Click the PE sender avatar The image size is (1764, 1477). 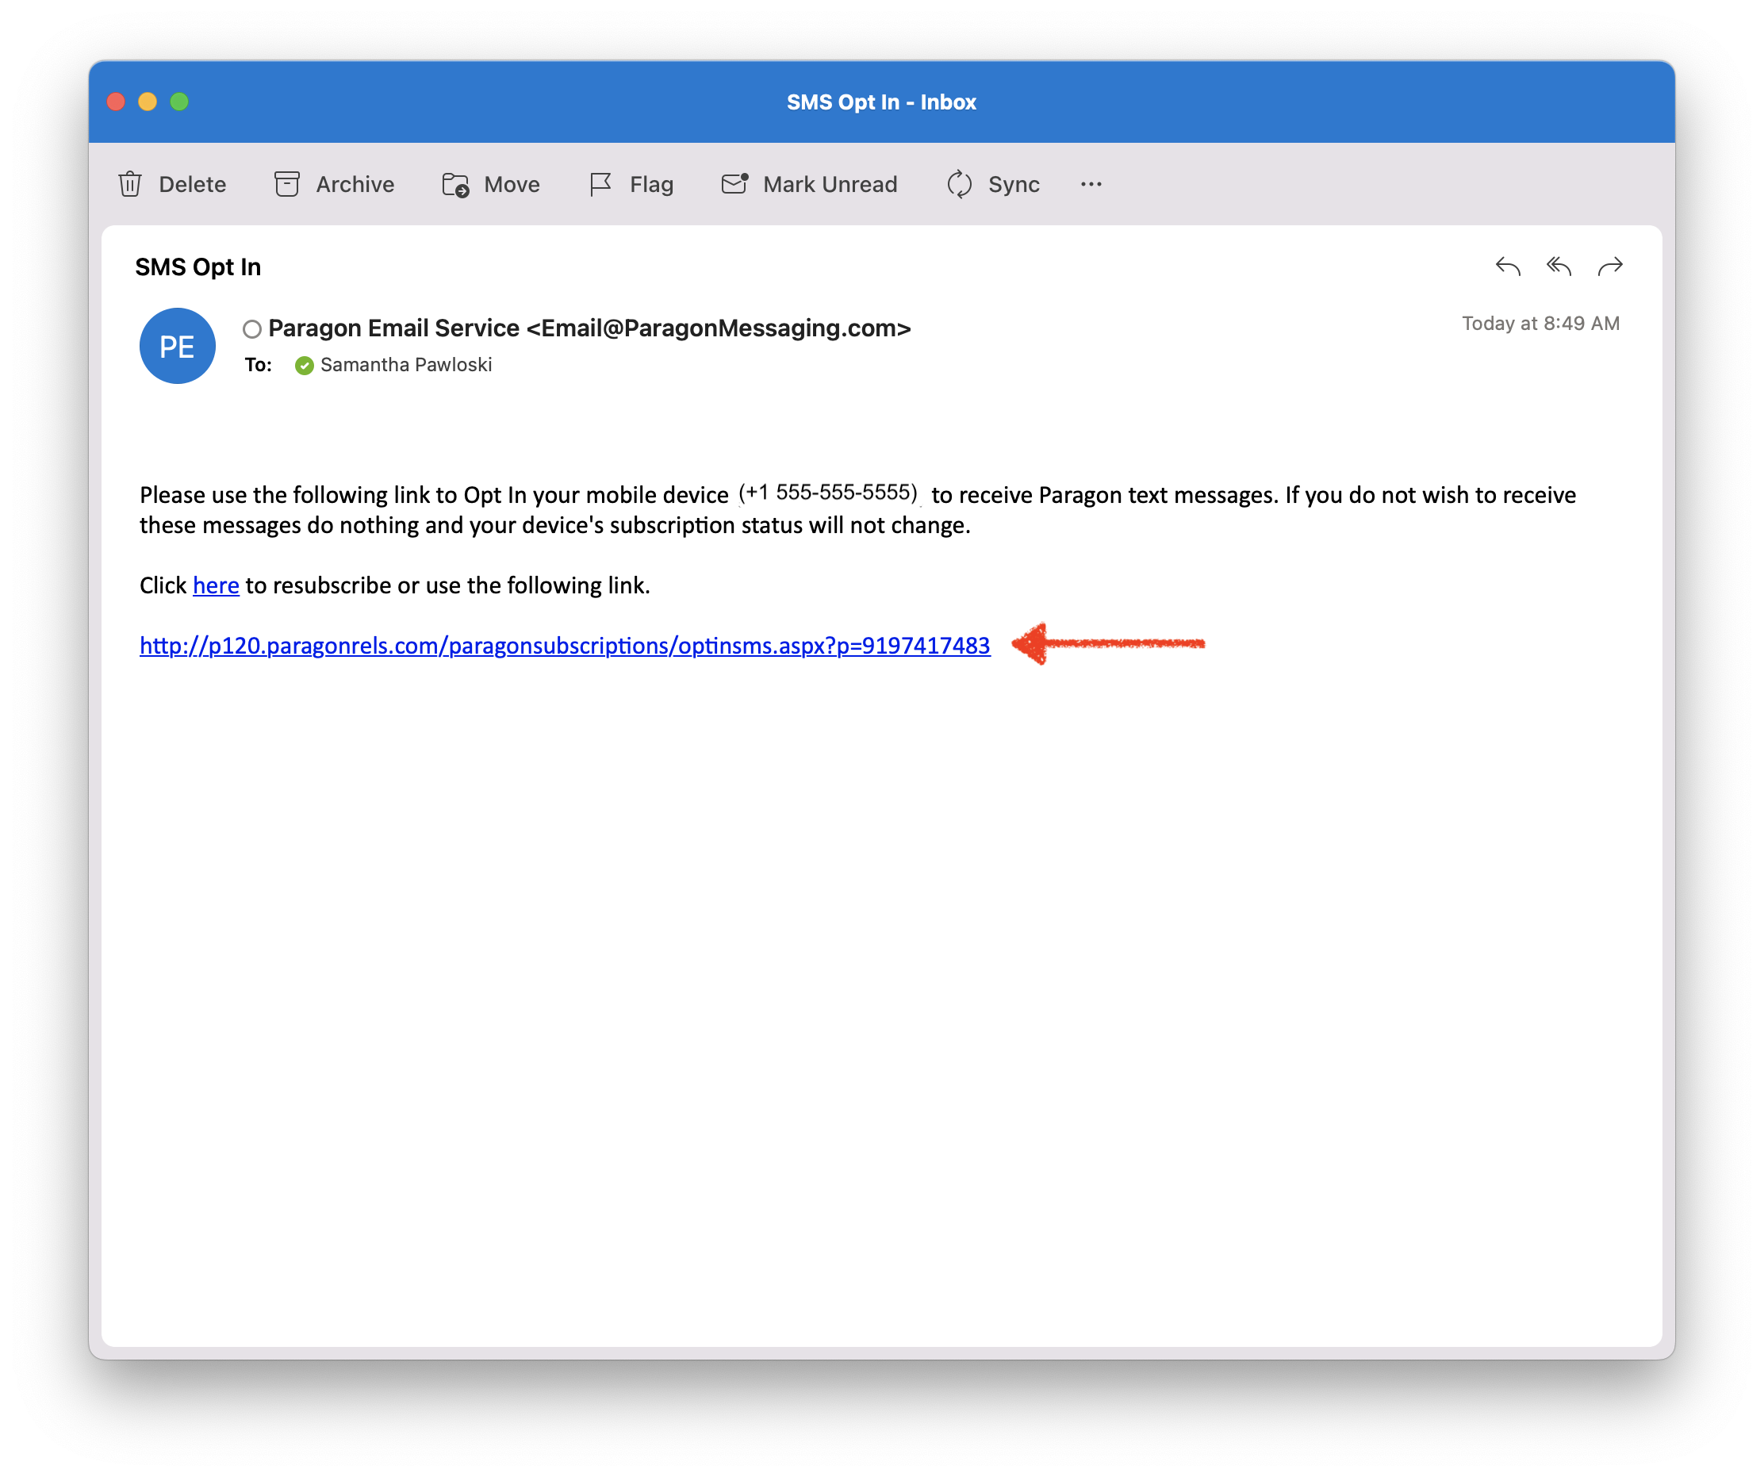click(x=177, y=346)
